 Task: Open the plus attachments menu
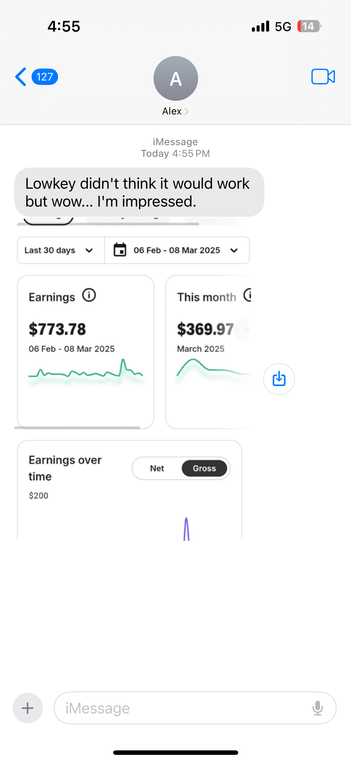[x=28, y=708]
